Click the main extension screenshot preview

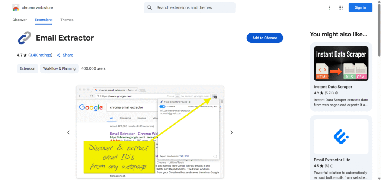coord(150,132)
